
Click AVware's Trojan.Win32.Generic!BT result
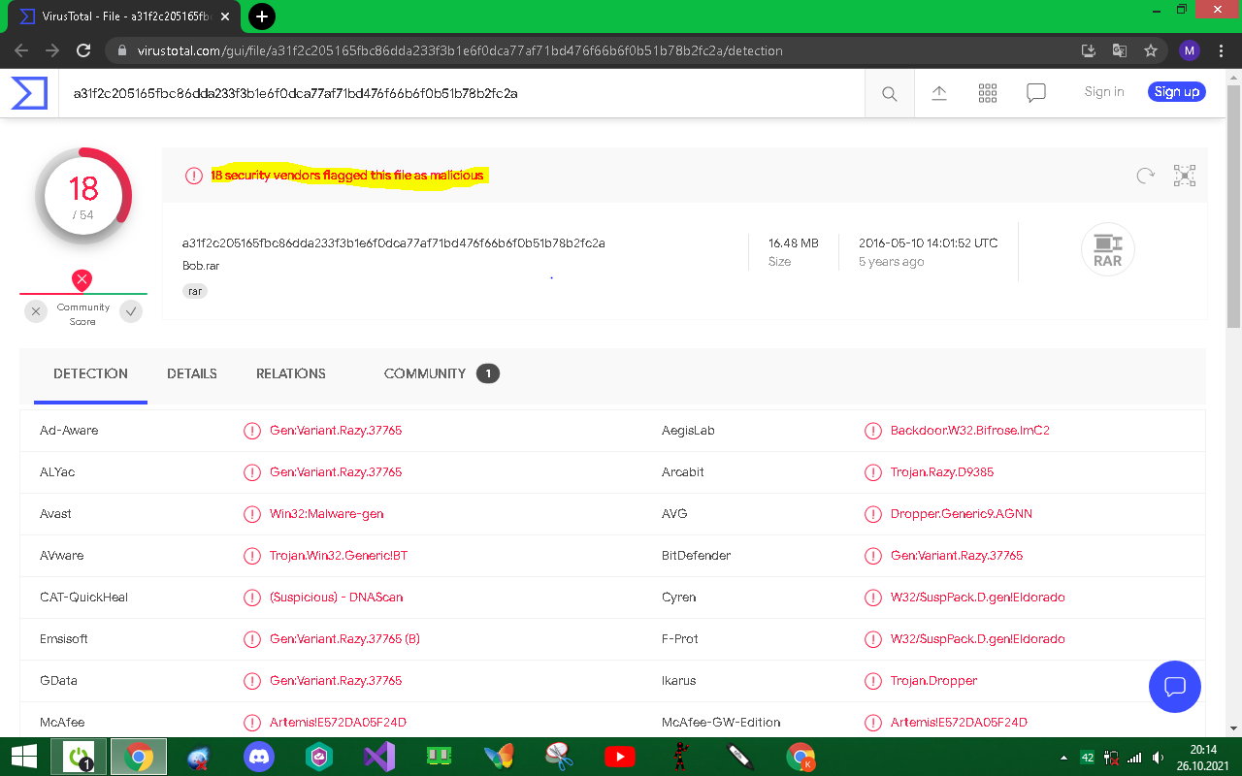(339, 556)
